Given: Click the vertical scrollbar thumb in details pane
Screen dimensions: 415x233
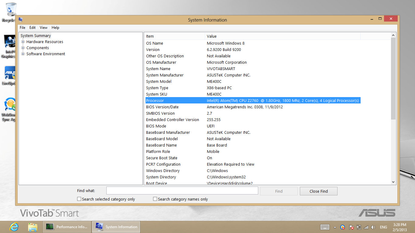Looking at the screenshot, I should click(x=393, y=79).
